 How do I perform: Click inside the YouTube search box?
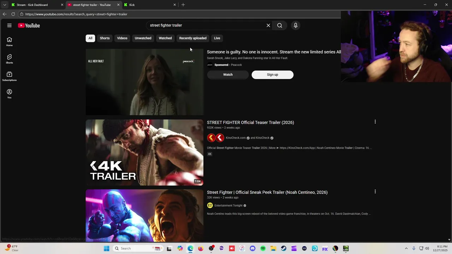[207, 25]
